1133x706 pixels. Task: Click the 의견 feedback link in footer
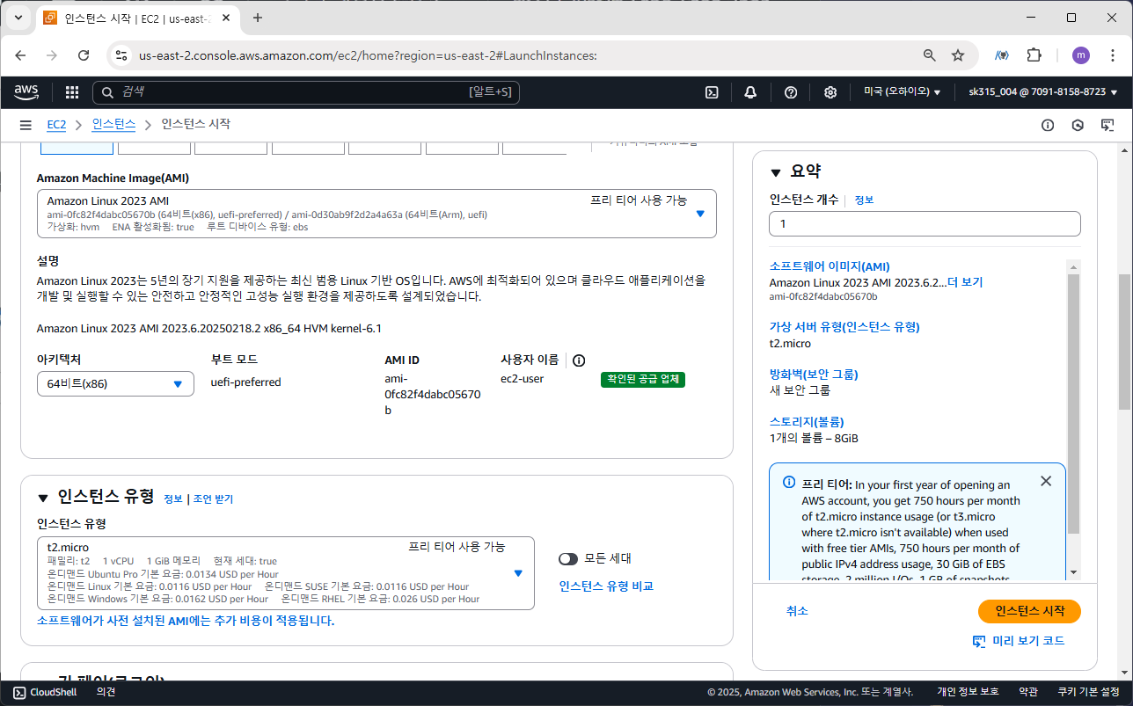106,692
